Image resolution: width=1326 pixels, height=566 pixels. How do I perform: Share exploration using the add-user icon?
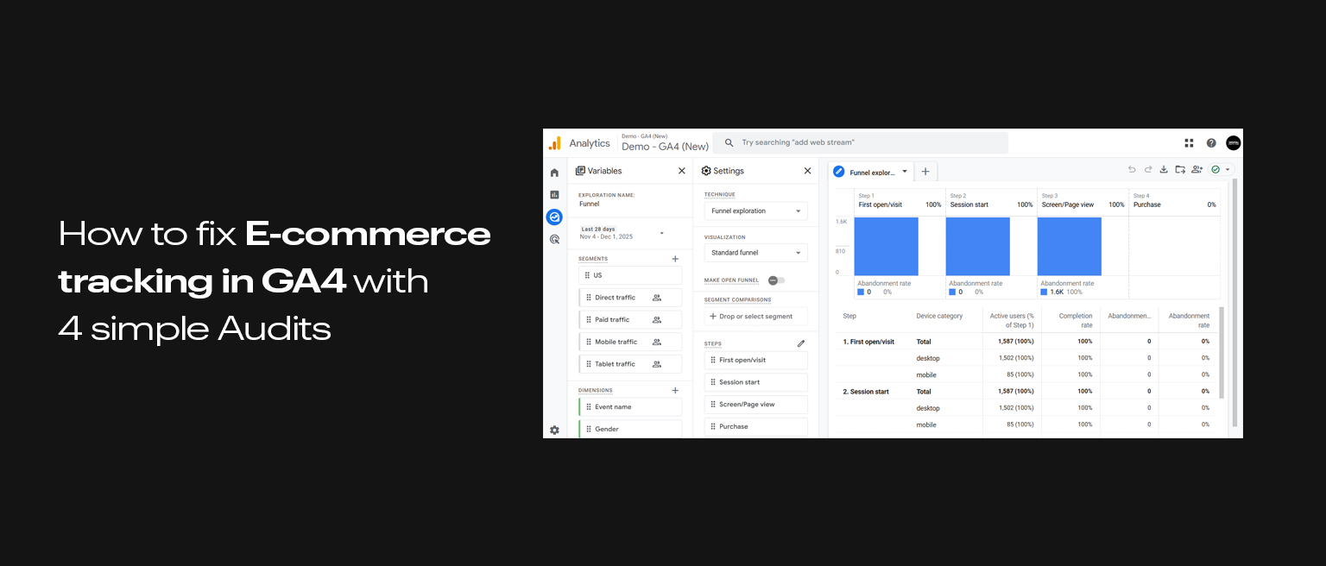(x=1197, y=169)
